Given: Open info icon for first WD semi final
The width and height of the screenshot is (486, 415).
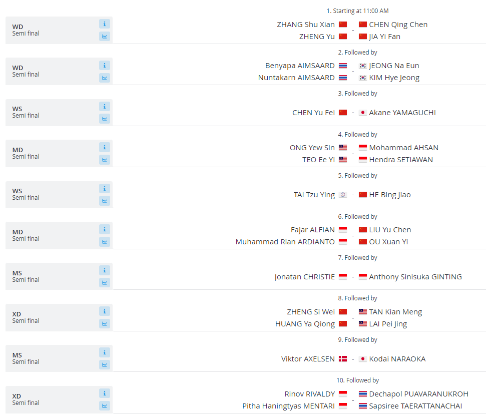Looking at the screenshot, I should click(x=104, y=24).
